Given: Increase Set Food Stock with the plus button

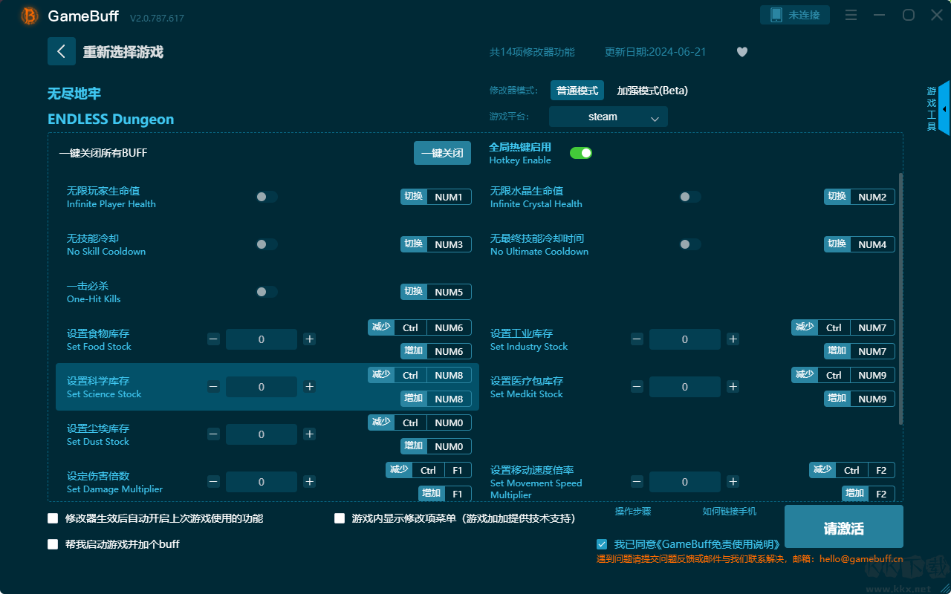Looking at the screenshot, I should point(309,339).
